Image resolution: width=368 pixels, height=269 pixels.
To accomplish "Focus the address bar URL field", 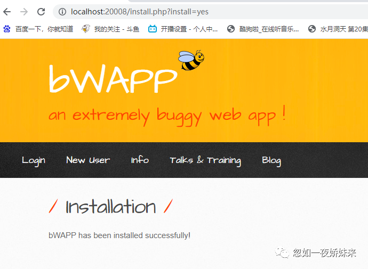I will (x=211, y=12).
